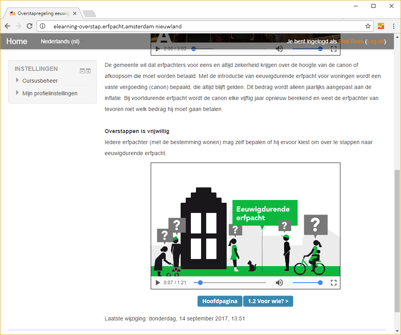Open the orange analytics extension icon
401x335 pixels.
pos(381,26)
